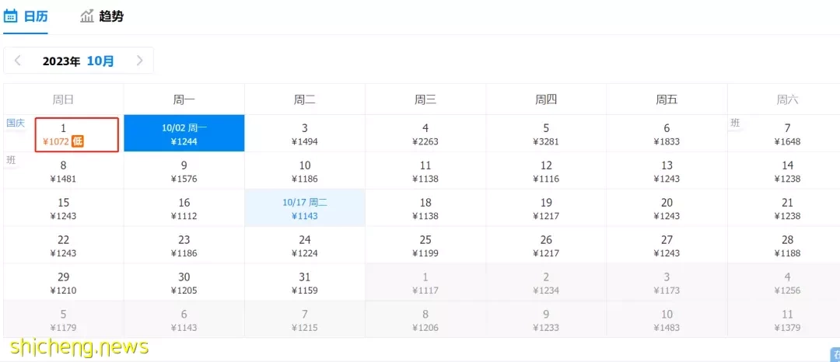Go to next month with right arrow
The image size is (840, 362).
[140, 61]
